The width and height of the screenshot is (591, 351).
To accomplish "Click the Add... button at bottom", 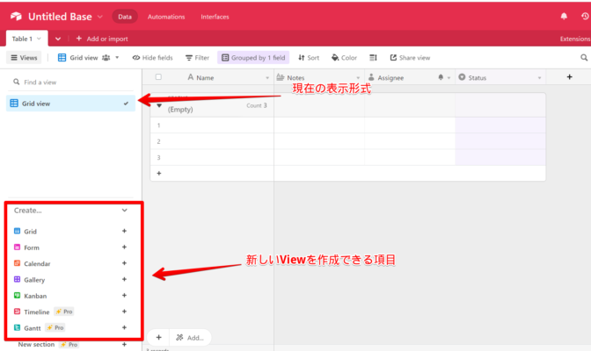I will (x=190, y=338).
